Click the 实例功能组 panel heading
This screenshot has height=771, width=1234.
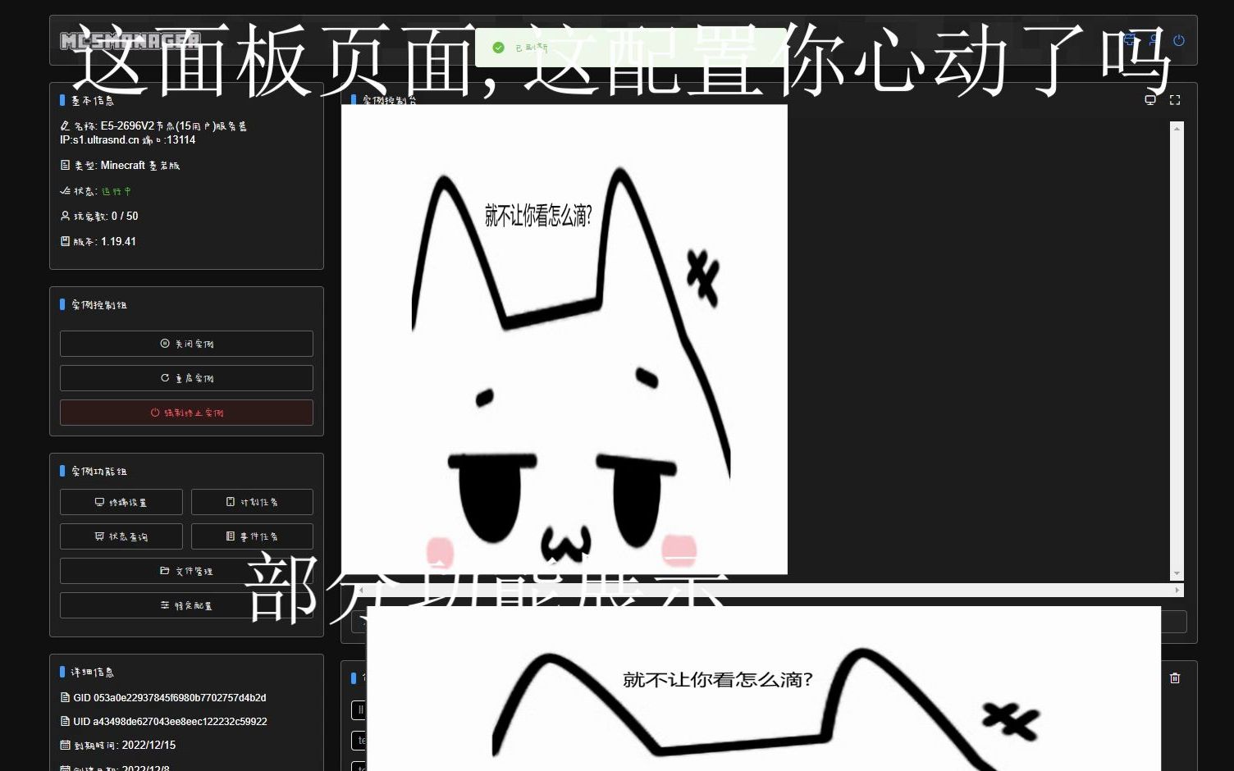tap(99, 472)
